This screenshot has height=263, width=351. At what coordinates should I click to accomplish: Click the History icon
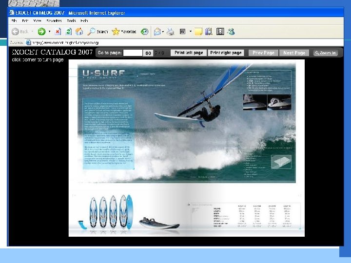[145, 32]
